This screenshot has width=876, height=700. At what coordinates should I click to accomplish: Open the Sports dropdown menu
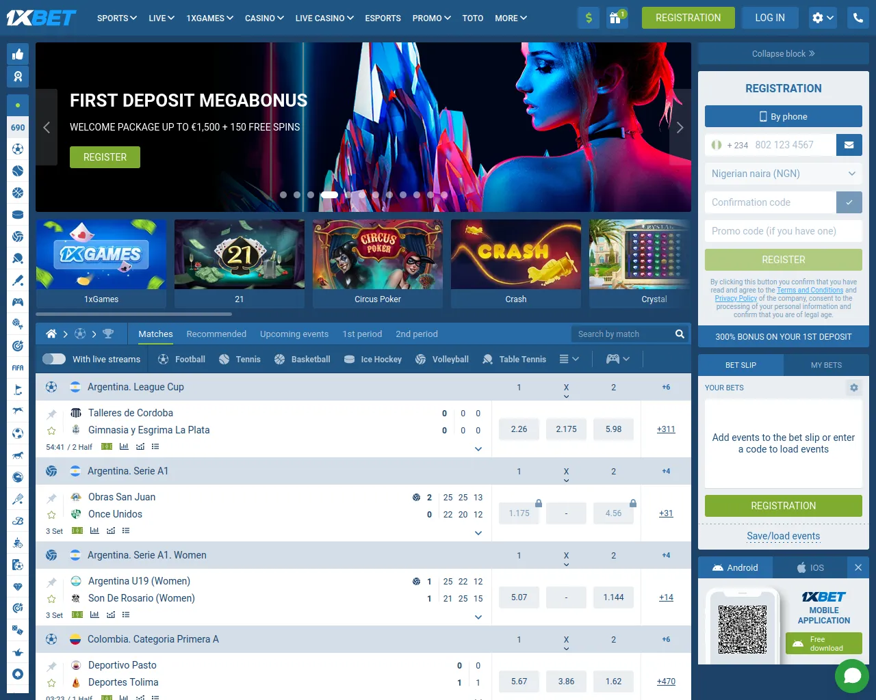117,18
